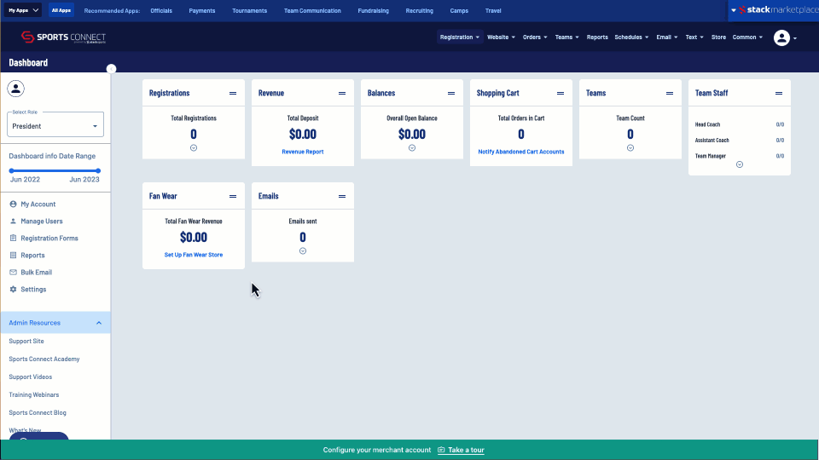Open the My Apps dropdown
This screenshot has height=460, width=819.
click(x=23, y=10)
